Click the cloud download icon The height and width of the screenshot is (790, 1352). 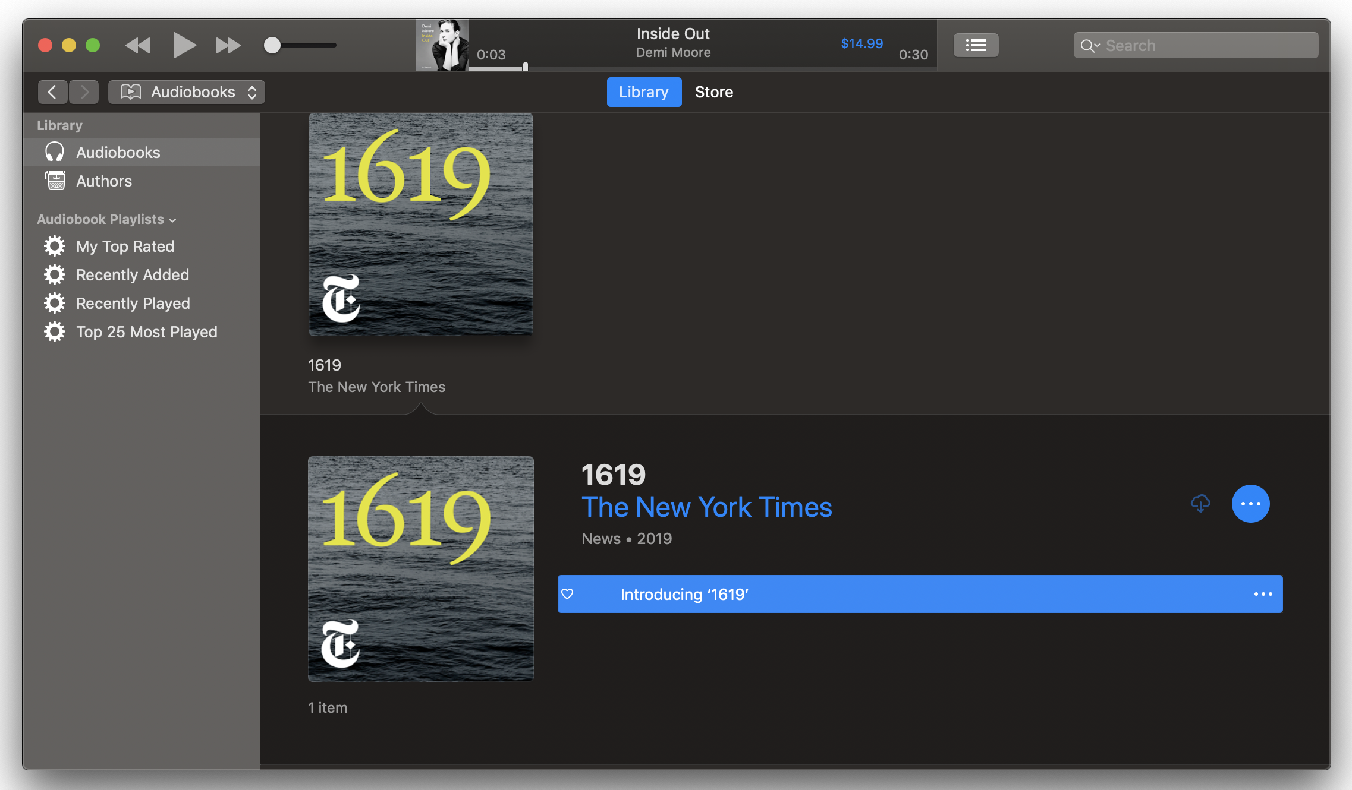1200,504
